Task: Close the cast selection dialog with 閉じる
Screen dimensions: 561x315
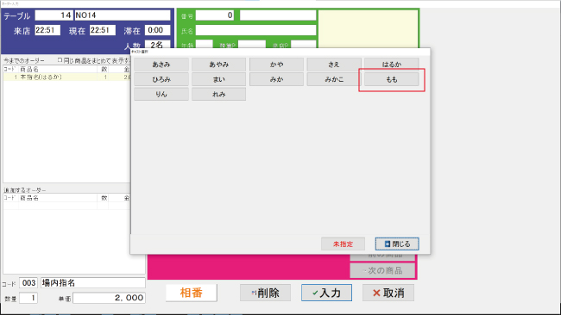Action: (x=397, y=244)
